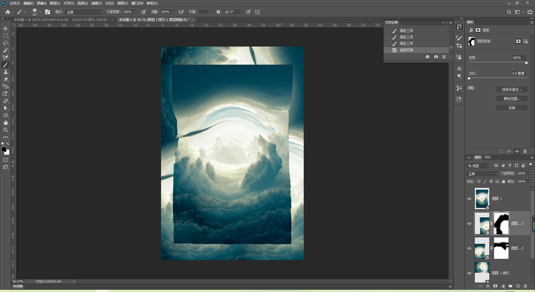Viewport: 535px width, 292px height.
Task: Select the Horizontal Type tool
Action: coord(6,94)
